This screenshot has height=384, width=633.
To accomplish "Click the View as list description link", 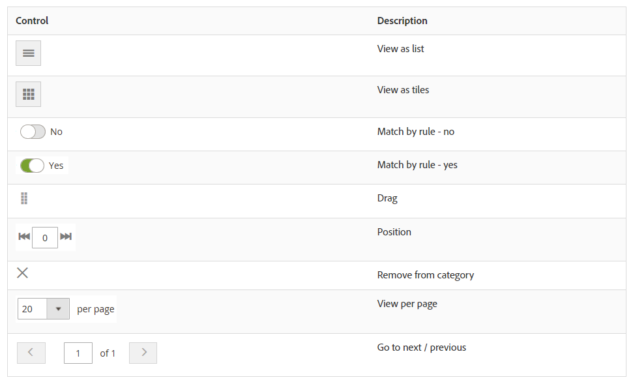I will 400,48.
